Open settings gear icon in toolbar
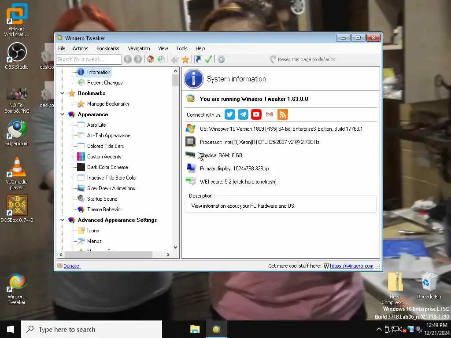 pos(221,59)
